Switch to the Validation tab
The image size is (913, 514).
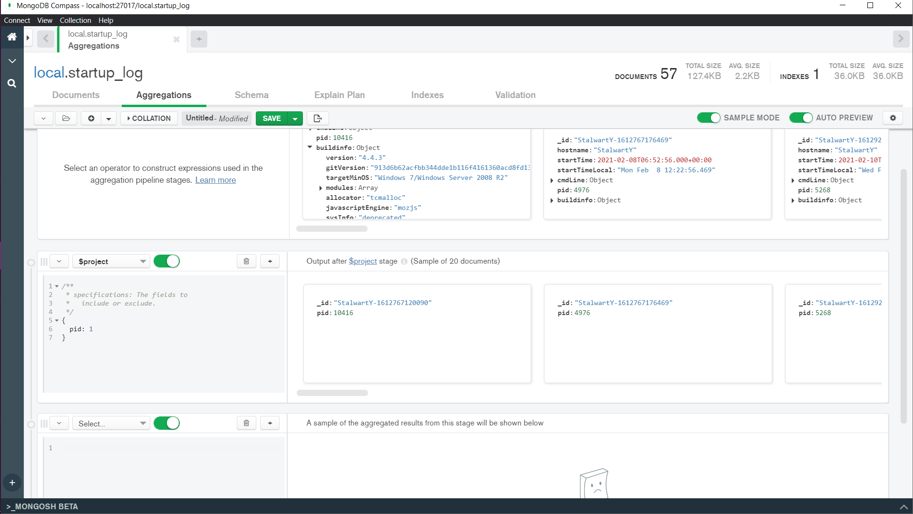coord(515,95)
